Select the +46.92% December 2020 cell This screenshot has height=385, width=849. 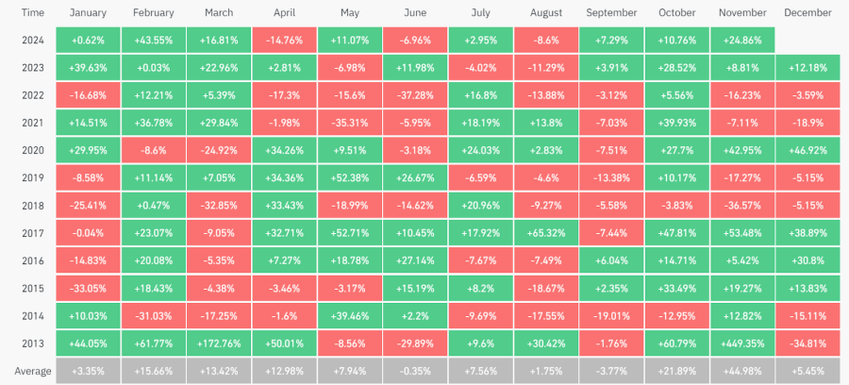click(x=807, y=150)
